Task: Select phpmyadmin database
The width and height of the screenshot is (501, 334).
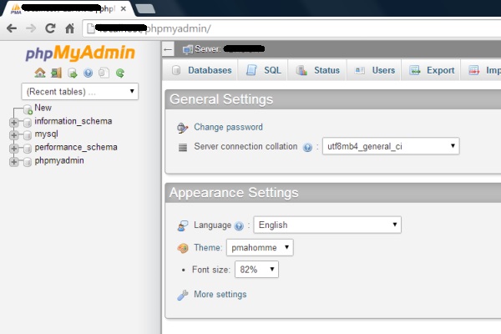Action: click(x=59, y=160)
